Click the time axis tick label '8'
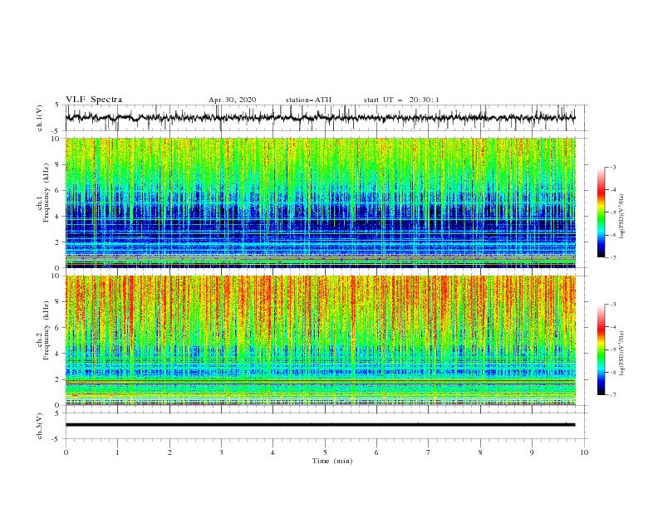658x508 pixels. click(480, 452)
